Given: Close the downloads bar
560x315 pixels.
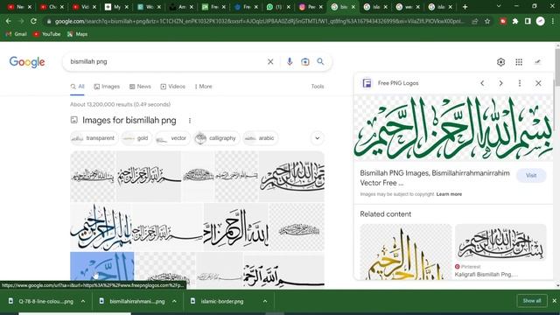Looking at the screenshot, I should pos(554,301).
